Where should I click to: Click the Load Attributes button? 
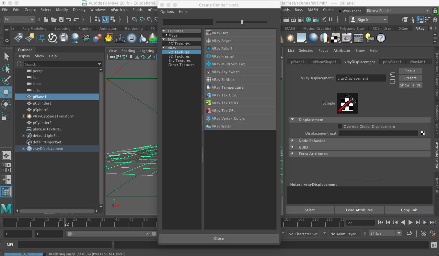tap(359, 210)
